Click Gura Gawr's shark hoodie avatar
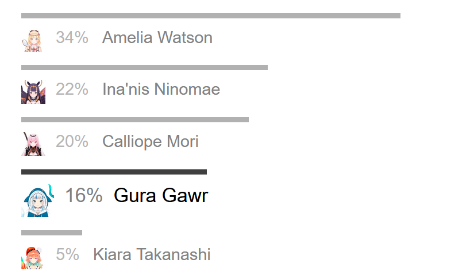This screenshot has width=470, height=275. click(38, 200)
